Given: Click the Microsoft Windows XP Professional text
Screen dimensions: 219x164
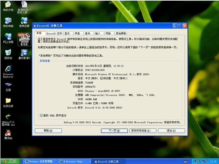Looking at the screenshot, I should click(x=106, y=74).
